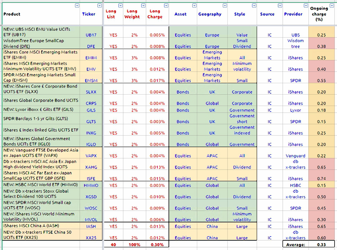Viewport: 337px width, 250px height.
Task: Click the HSBC MSCI World ETF product cell
Action: coord(41,185)
